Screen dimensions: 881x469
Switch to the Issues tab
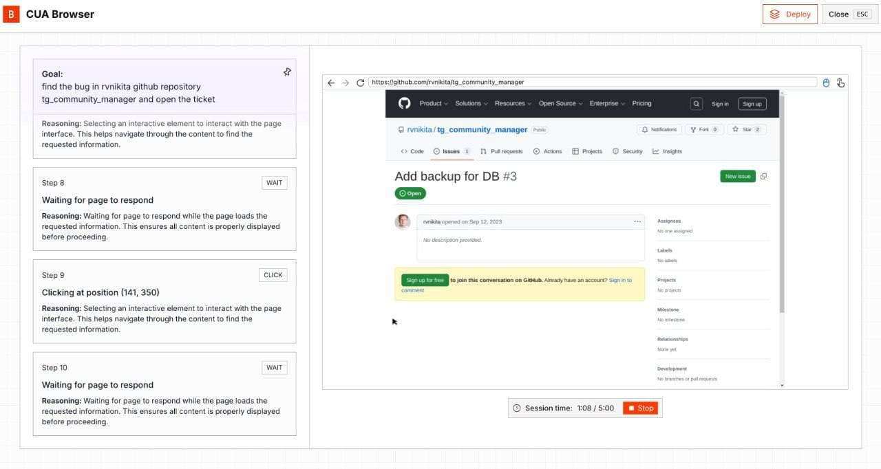click(452, 151)
